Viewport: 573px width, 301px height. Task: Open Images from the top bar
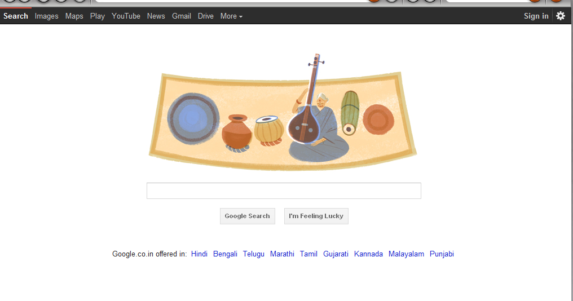coord(46,16)
